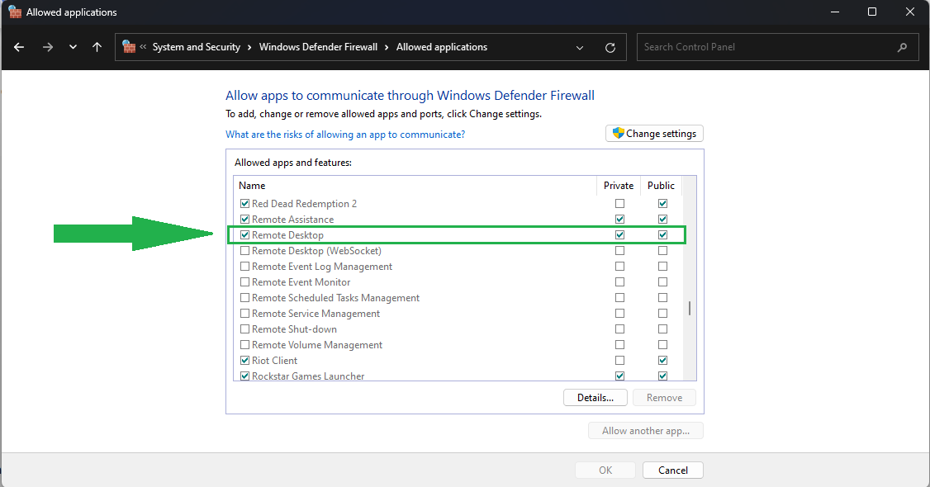Click the search magnifier icon

pyautogui.click(x=902, y=47)
